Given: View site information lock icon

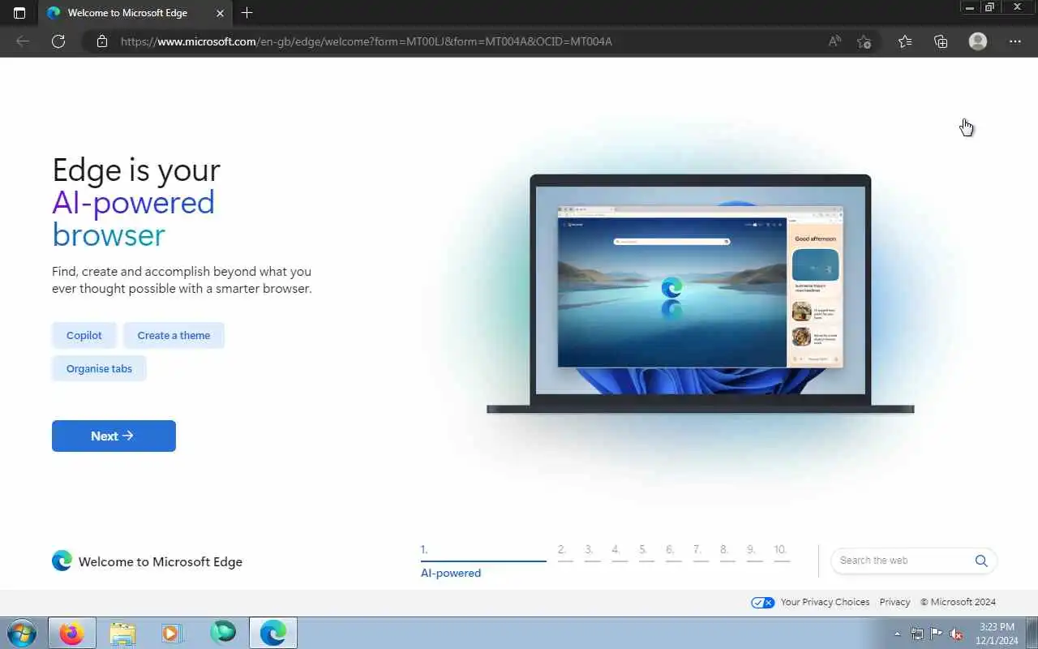Looking at the screenshot, I should 101,41.
